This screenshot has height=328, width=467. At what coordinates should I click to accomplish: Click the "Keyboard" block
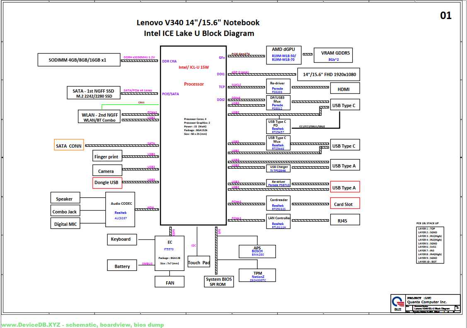point(122,239)
